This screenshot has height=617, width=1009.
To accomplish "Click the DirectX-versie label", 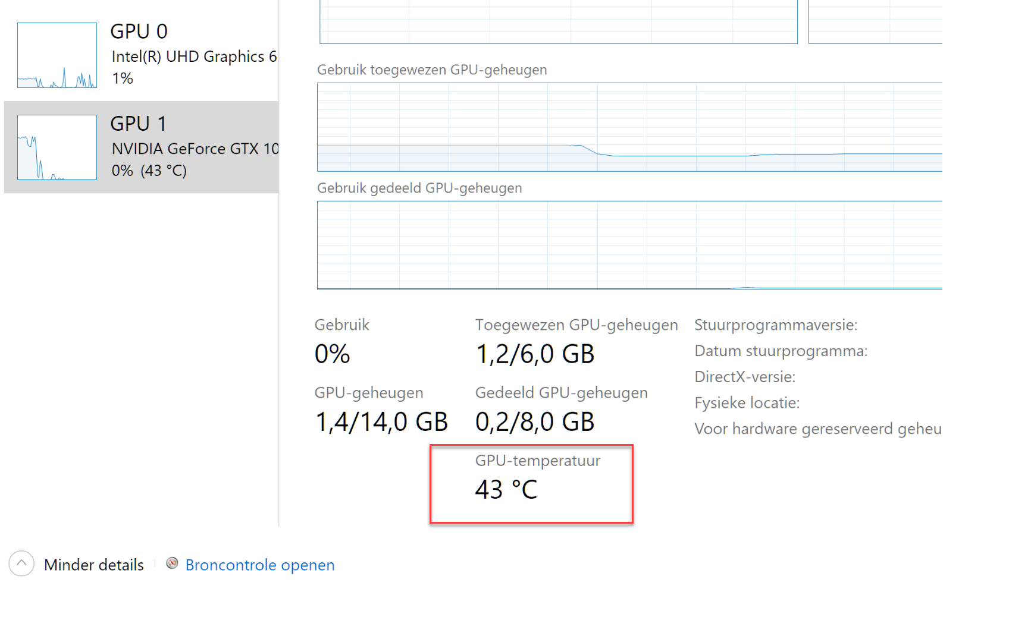I will (x=745, y=377).
